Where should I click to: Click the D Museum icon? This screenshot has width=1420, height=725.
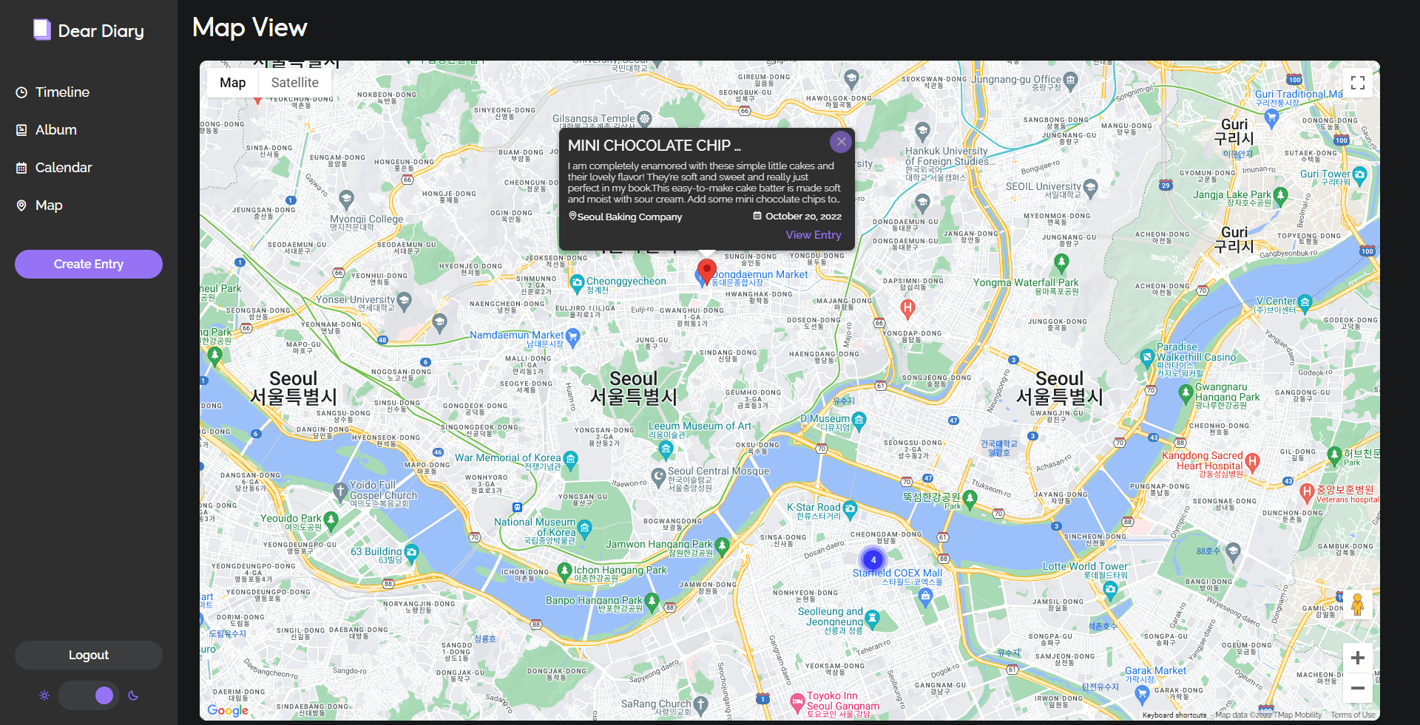(x=859, y=421)
